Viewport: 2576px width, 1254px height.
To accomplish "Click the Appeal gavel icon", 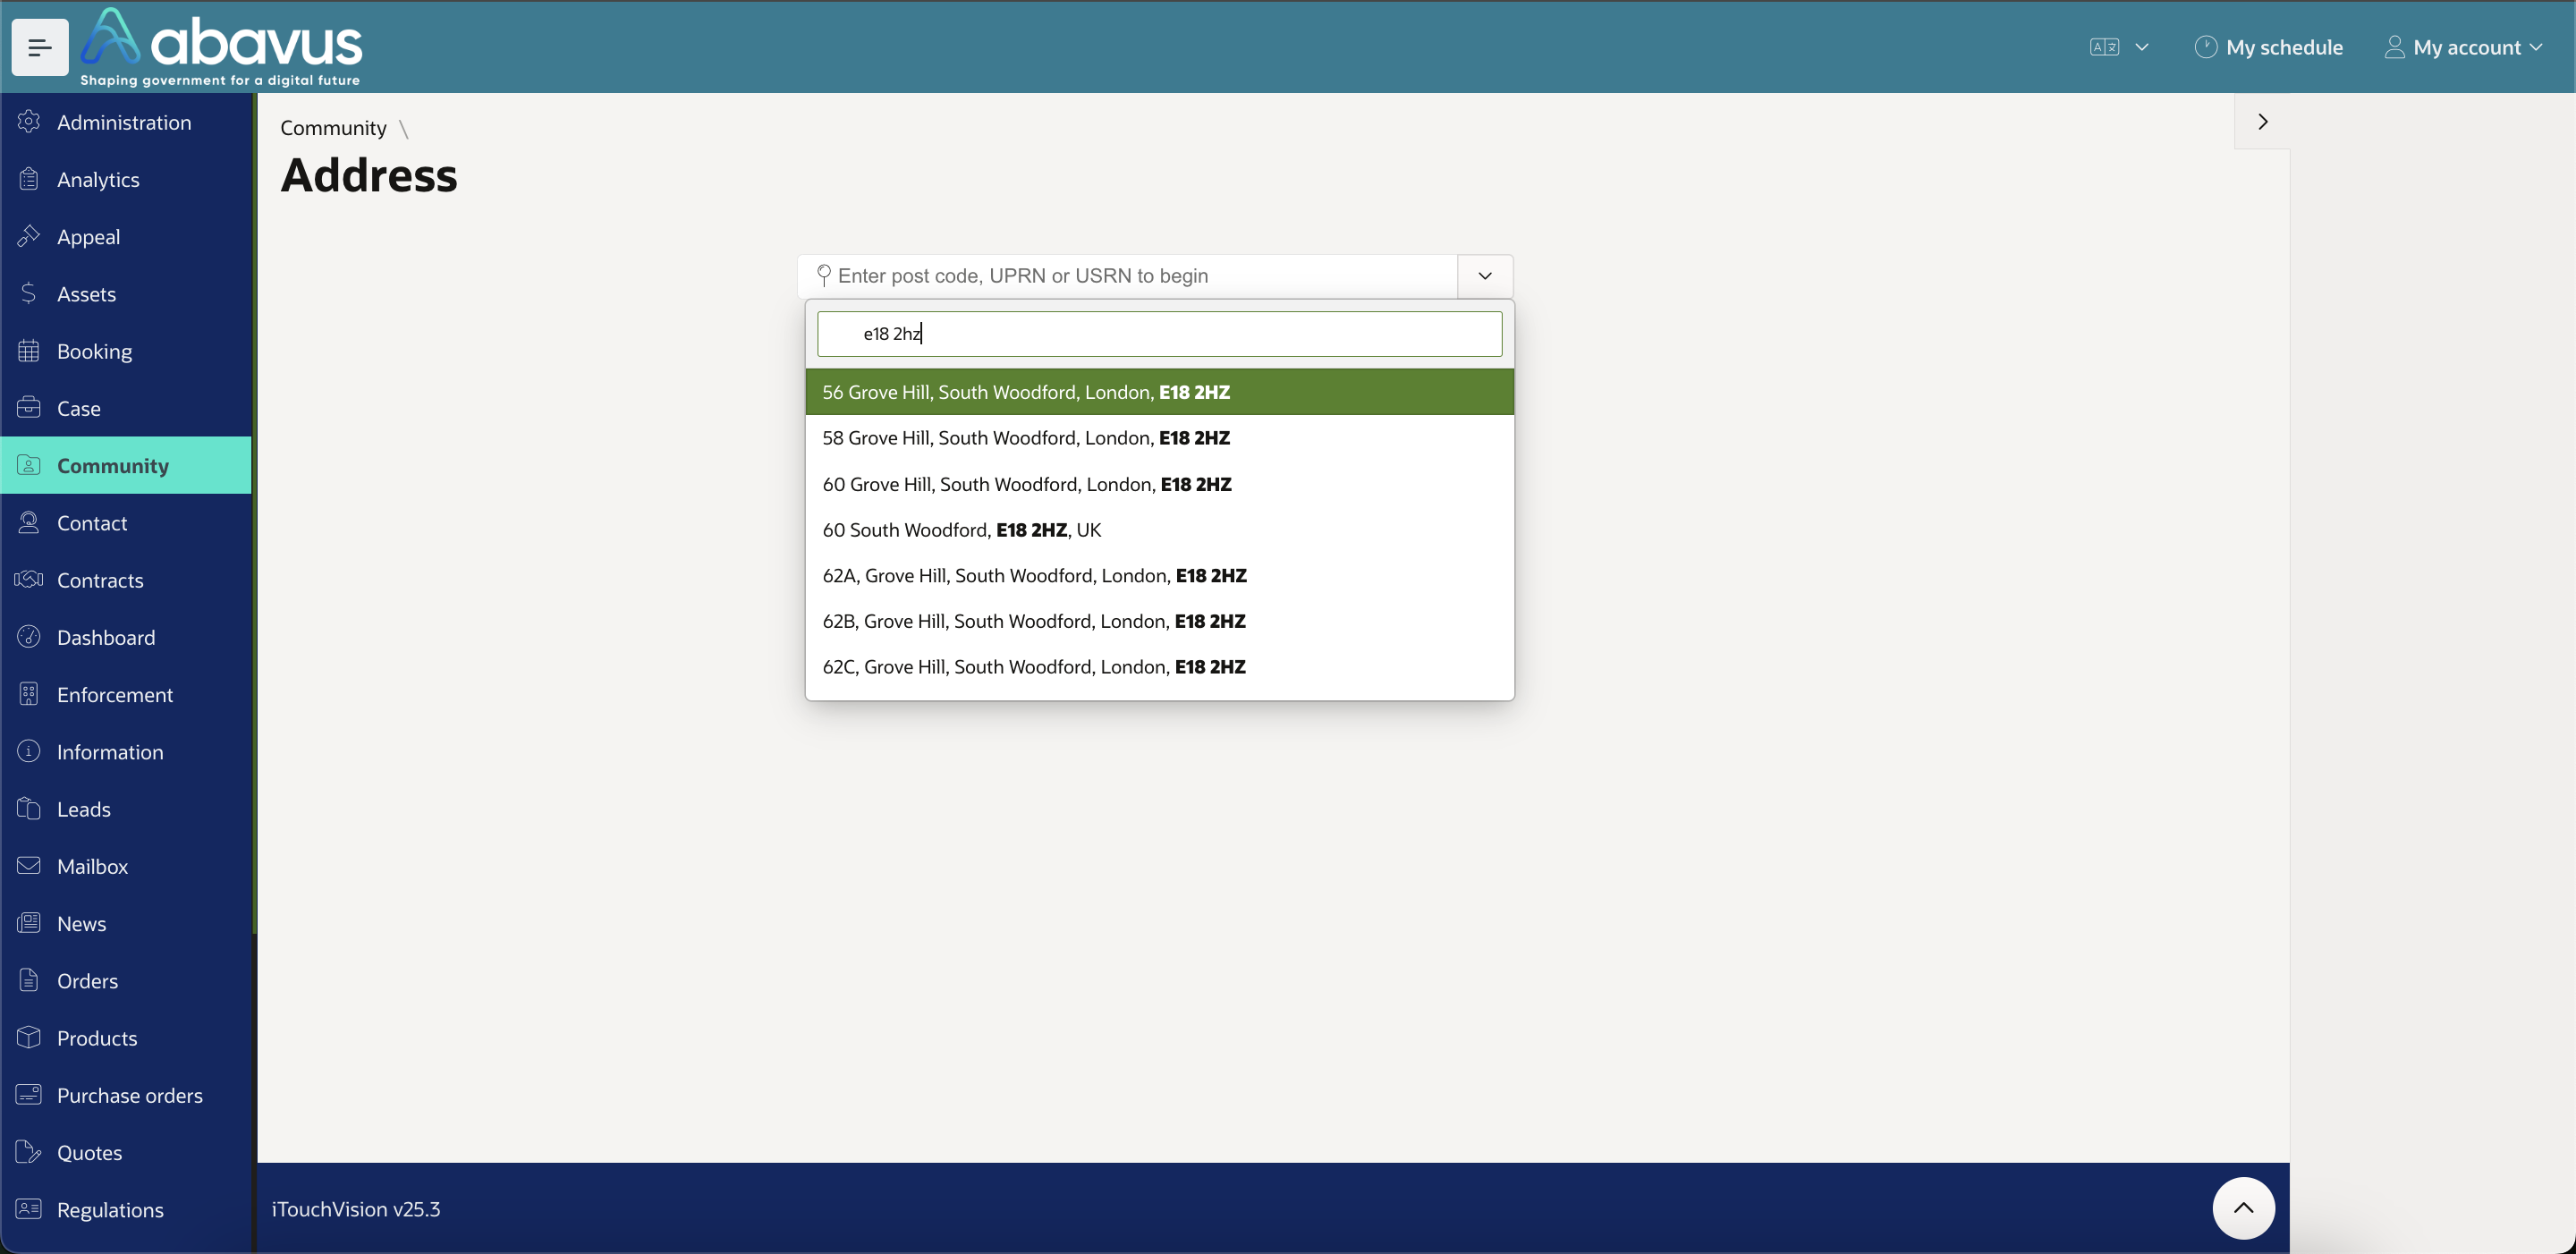I will point(29,236).
